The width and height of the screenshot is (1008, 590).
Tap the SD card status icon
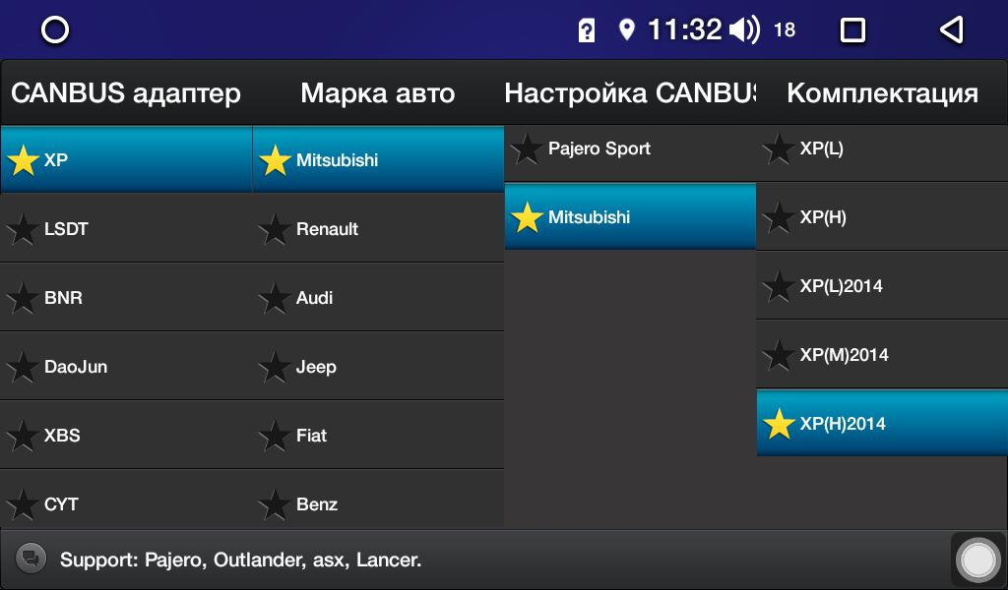[587, 30]
